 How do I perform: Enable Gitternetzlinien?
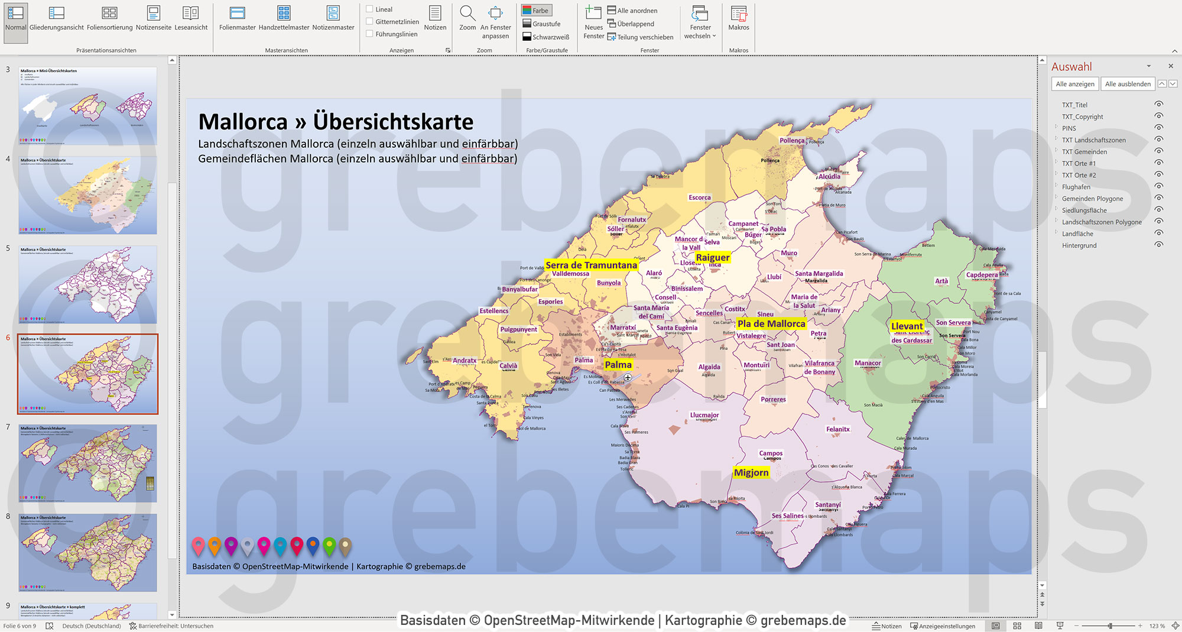369,22
